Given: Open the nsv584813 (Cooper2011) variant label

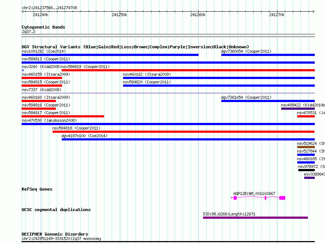Looking at the screenshot, I should pyautogui.click(x=46, y=59).
